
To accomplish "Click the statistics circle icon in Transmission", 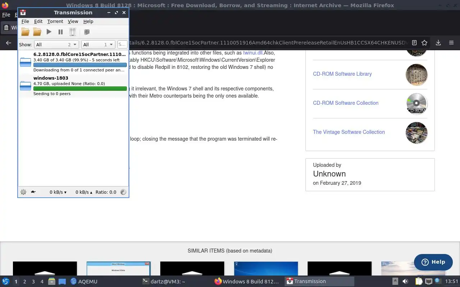I will [x=123, y=192].
